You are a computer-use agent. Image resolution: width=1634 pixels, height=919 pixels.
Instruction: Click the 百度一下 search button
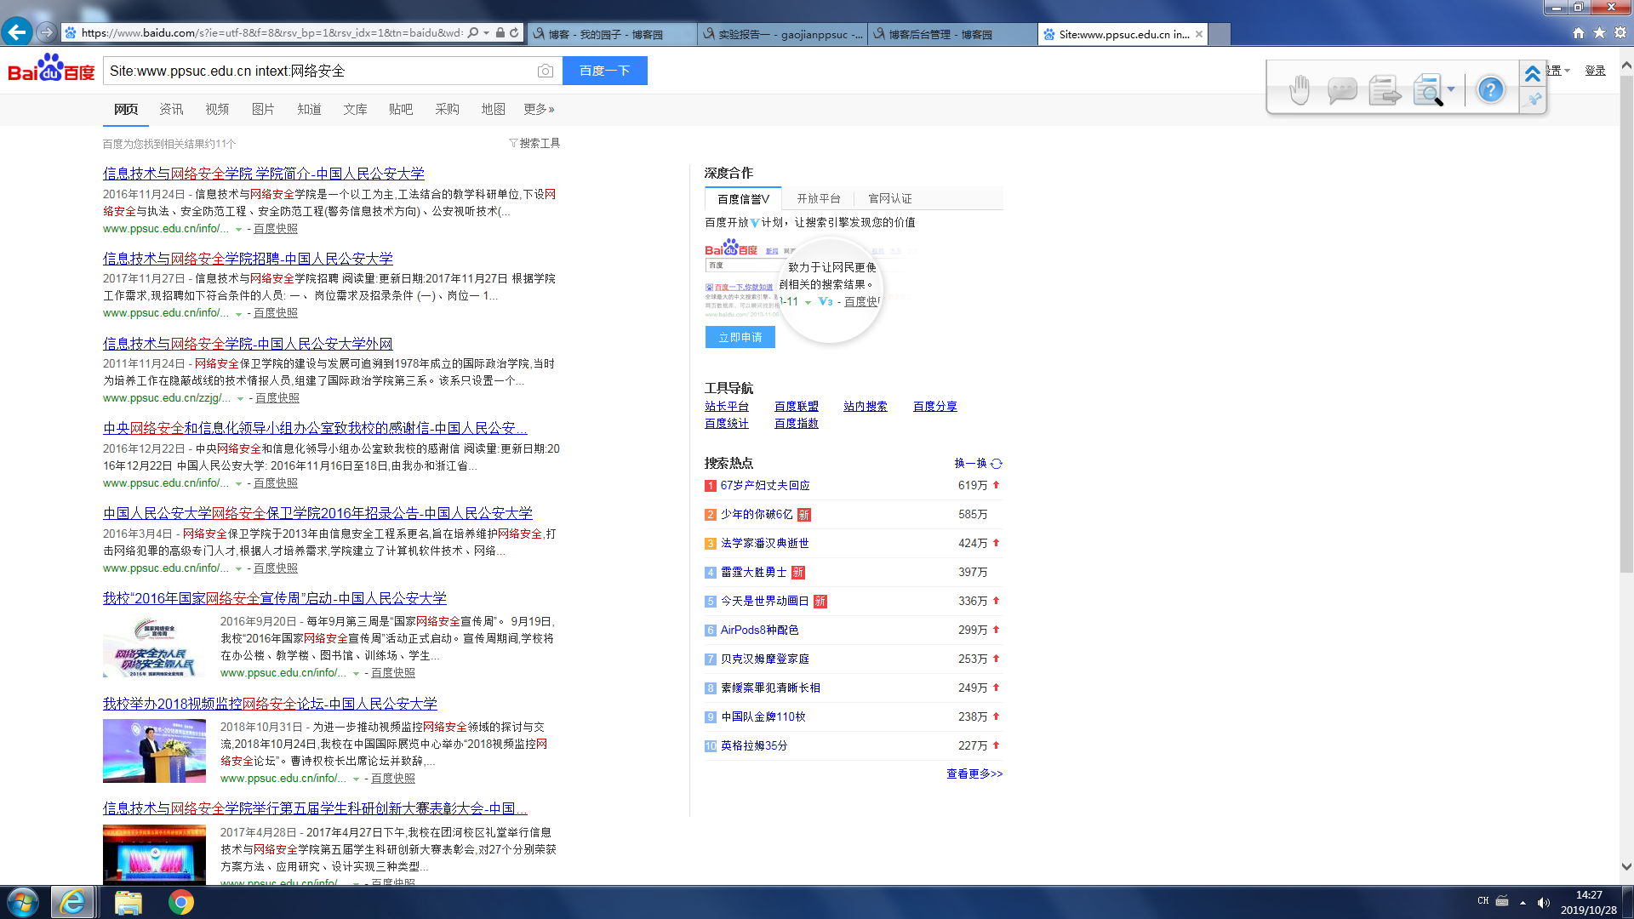604,71
